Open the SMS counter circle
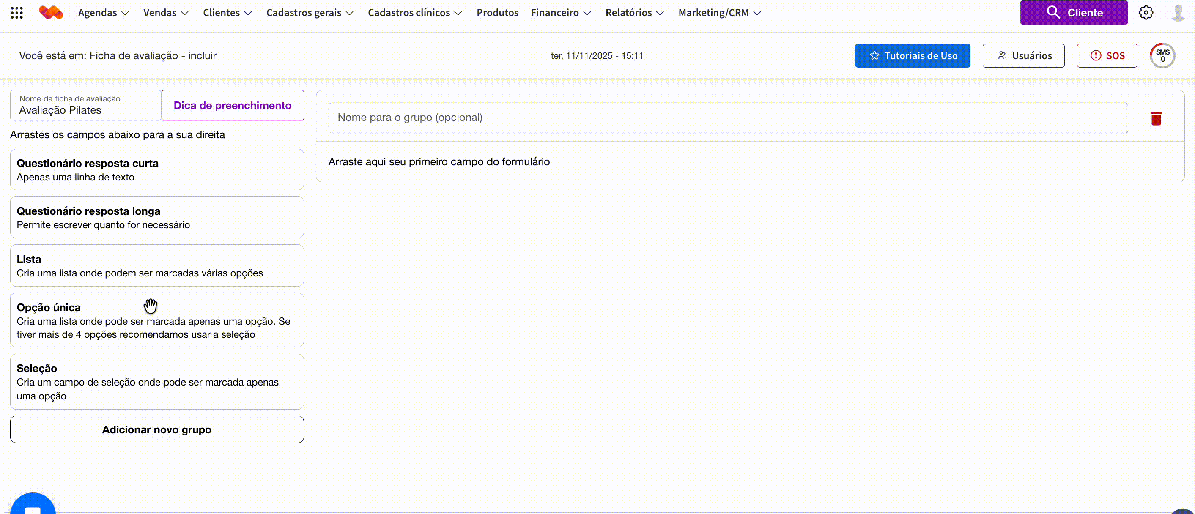The height and width of the screenshot is (514, 1195). [x=1162, y=56]
